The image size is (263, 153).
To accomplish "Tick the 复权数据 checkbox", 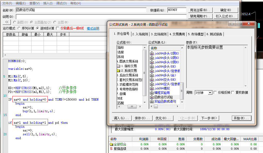I will [x=233, y=92].
